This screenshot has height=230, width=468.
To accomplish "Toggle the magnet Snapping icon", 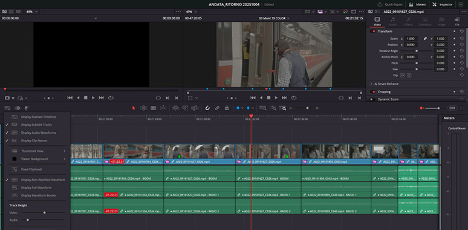I will [x=208, y=108].
